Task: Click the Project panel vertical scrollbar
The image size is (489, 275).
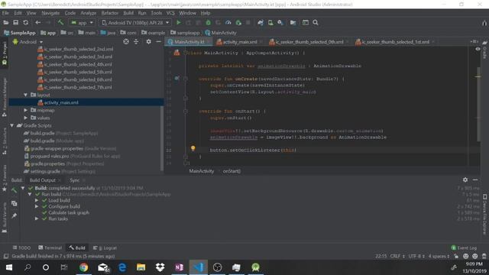Action: (162, 138)
